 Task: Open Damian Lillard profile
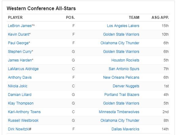click(20, 95)
